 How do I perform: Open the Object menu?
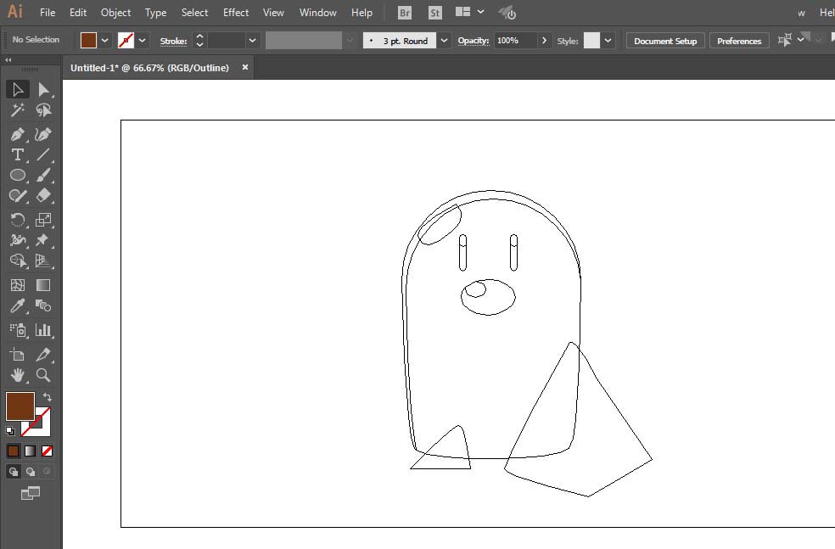coord(115,13)
